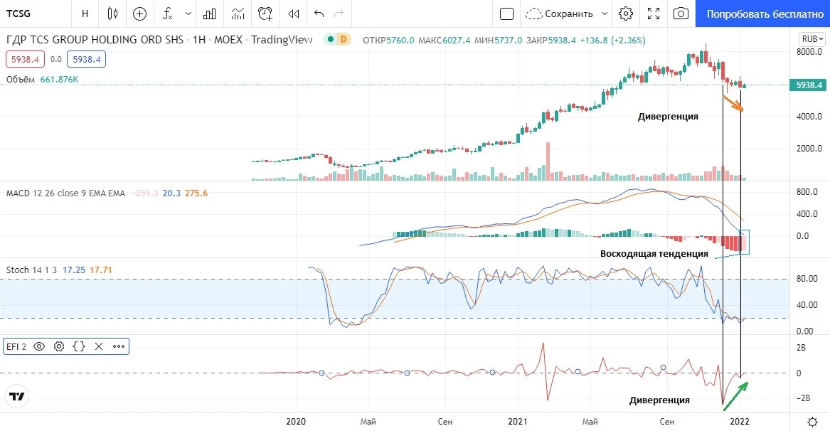
Task: Click the blue 5938.4 buy price box
Action: 86,59
